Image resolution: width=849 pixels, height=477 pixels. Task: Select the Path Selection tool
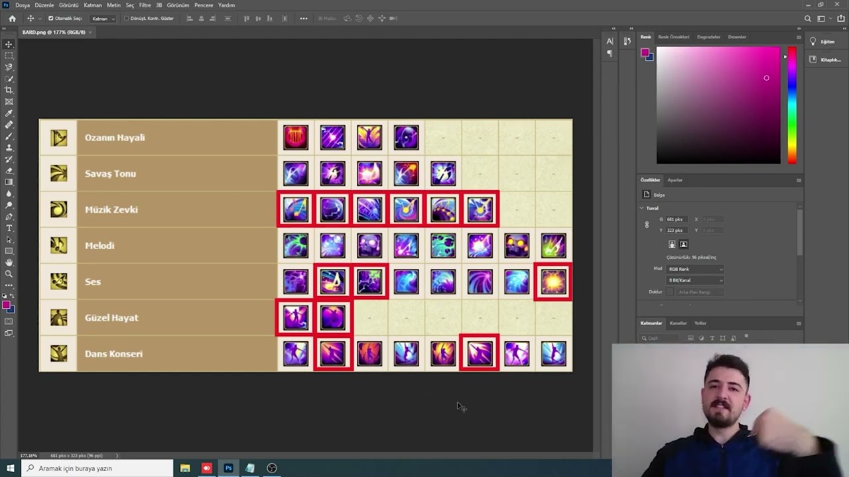9,239
